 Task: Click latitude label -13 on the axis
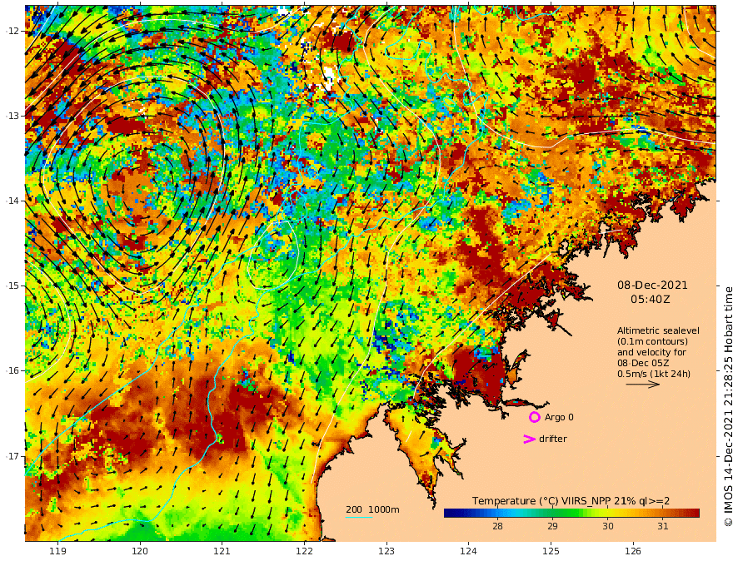(x=12, y=116)
